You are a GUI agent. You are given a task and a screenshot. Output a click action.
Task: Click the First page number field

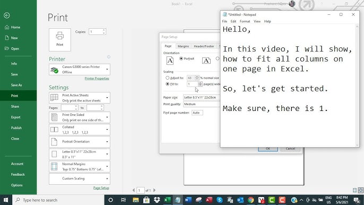[197, 113]
